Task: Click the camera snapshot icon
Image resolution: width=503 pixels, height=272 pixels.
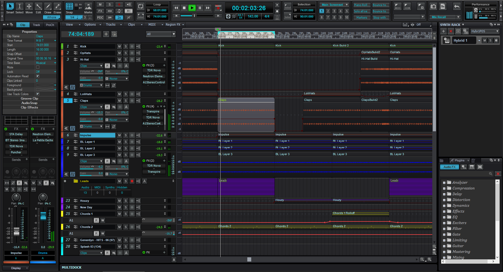Action: pos(433,7)
